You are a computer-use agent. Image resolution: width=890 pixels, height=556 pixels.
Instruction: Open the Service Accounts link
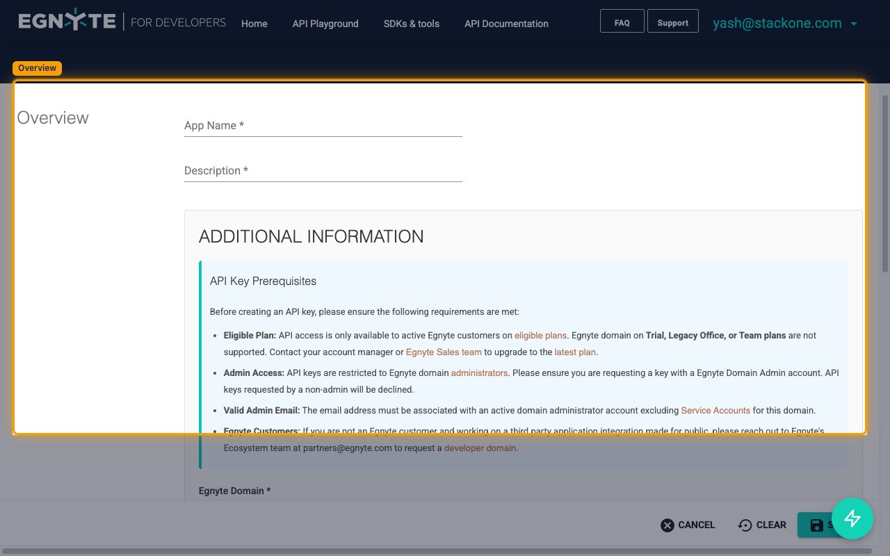pos(715,410)
